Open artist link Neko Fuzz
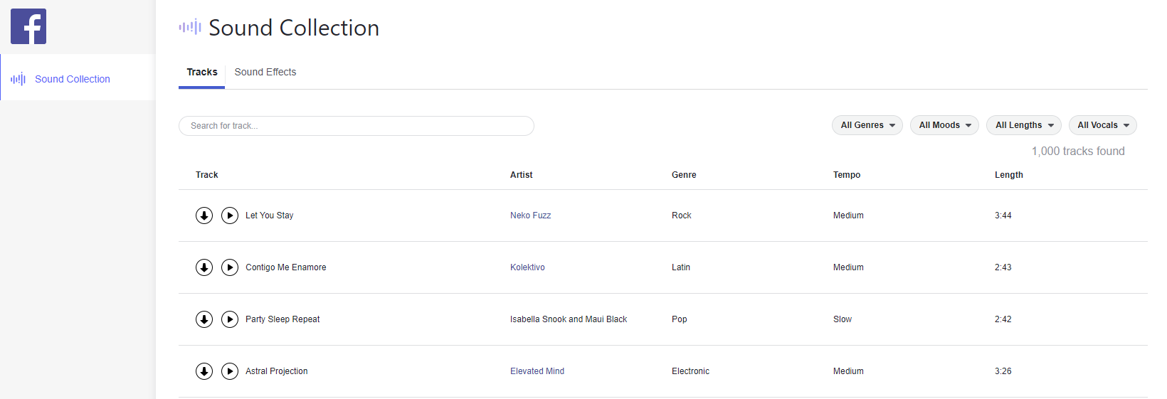The image size is (1167, 399). pyautogui.click(x=531, y=216)
